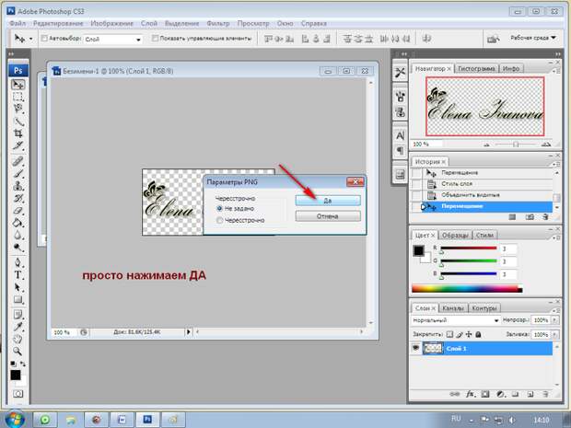The width and height of the screenshot is (571, 428).
Task: Click Да in the PNG options dialog
Action: pyautogui.click(x=328, y=201)
